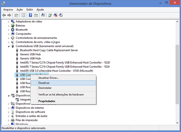The width and height of the screenshot is (181, 132).
Task: Choose Desinstalar from the context menu
Action: click(63, 88)
